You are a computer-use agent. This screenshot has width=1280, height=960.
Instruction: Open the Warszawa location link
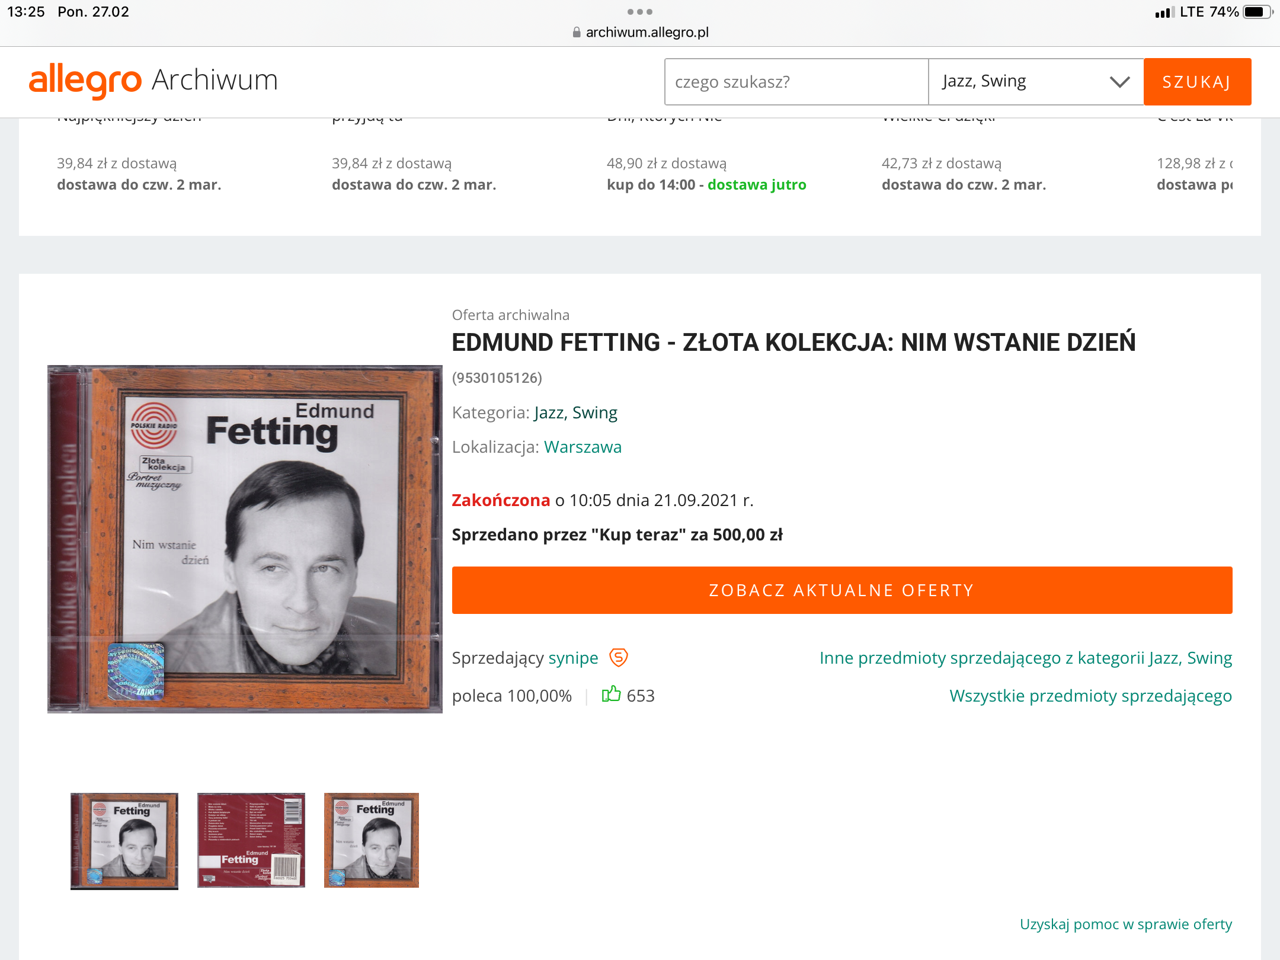(583, 447)
